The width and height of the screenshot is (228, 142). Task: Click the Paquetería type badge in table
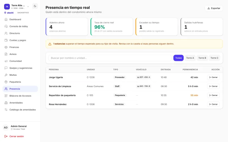click(x=120, y=95)
